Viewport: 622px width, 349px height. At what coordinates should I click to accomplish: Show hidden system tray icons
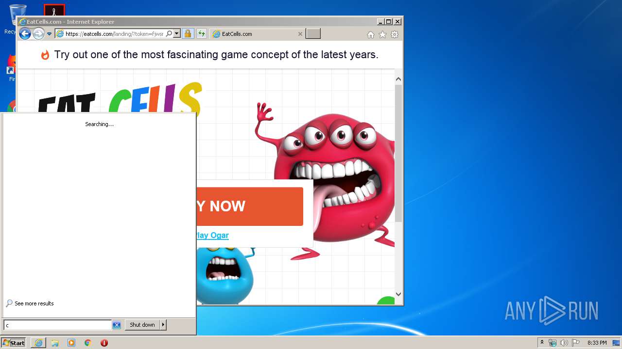point(542,343)
